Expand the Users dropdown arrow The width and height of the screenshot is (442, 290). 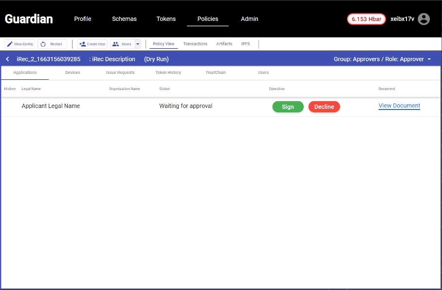pos(138,44)
